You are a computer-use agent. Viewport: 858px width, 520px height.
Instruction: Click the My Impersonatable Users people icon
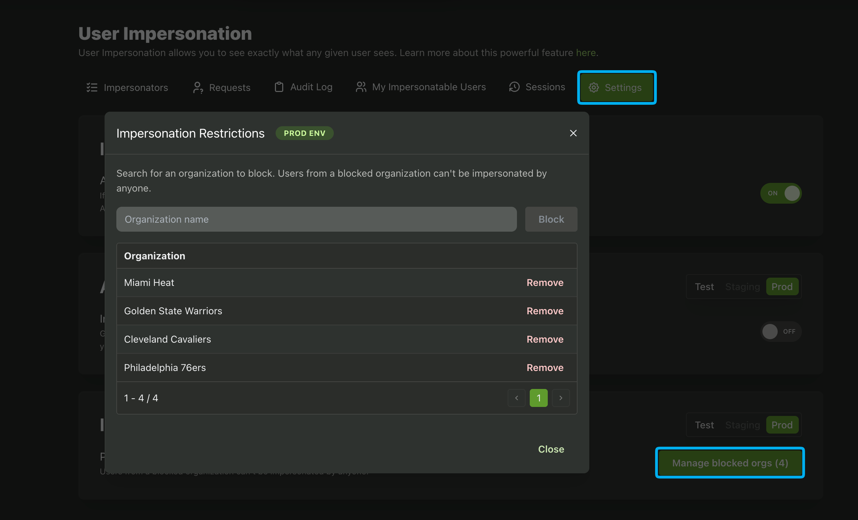[361, 87]
